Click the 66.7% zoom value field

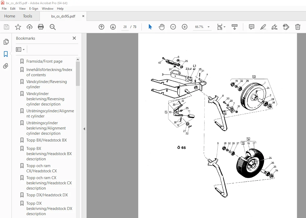click(199, 27)
